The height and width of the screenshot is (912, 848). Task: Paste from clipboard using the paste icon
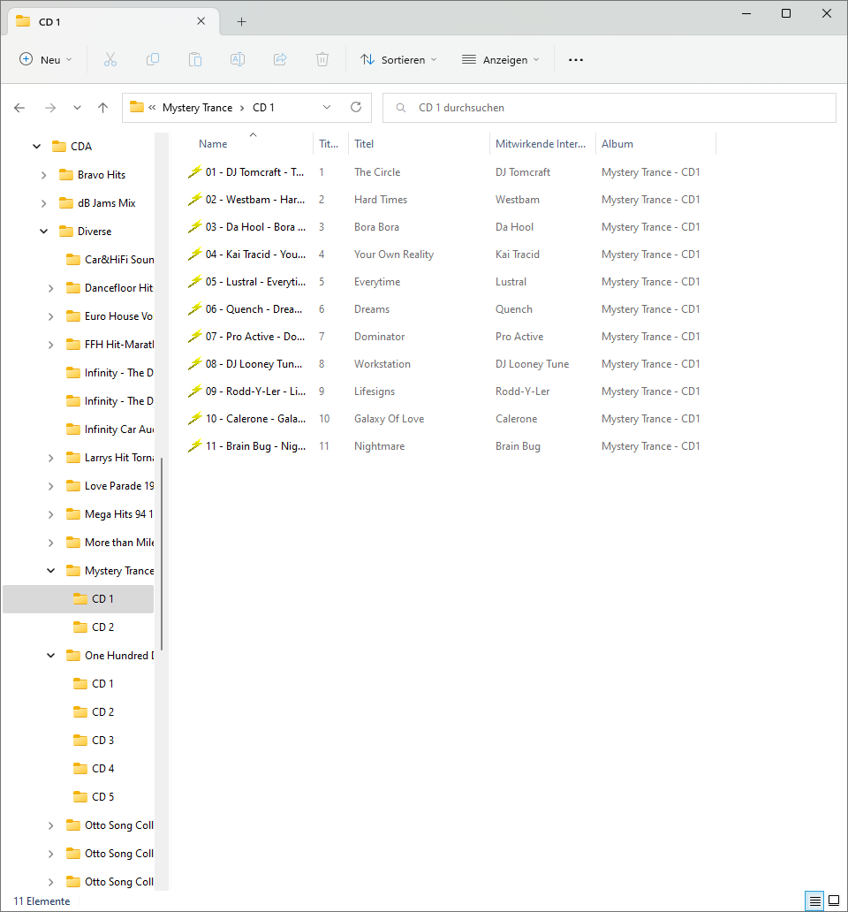click(x=194, y=59)
